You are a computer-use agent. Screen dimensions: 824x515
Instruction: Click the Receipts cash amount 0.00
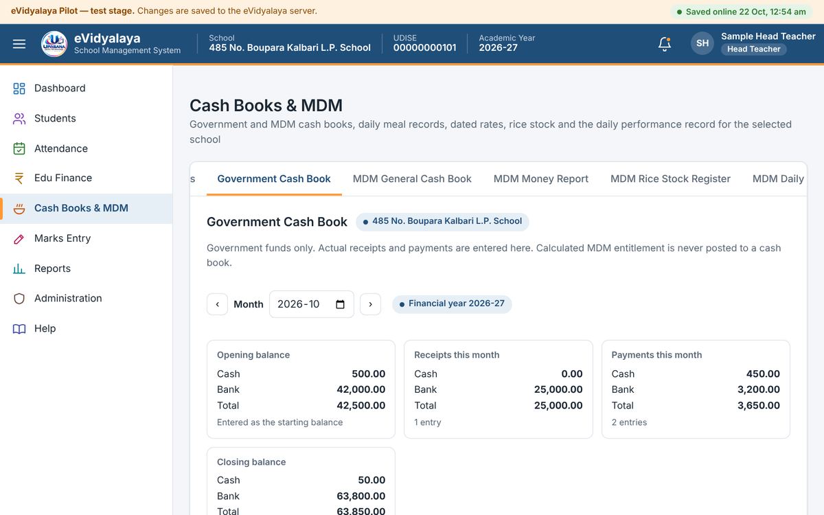[x=572, y=374]
